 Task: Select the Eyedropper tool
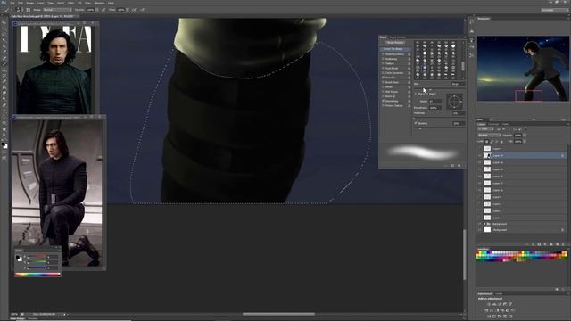click(4, 53)
